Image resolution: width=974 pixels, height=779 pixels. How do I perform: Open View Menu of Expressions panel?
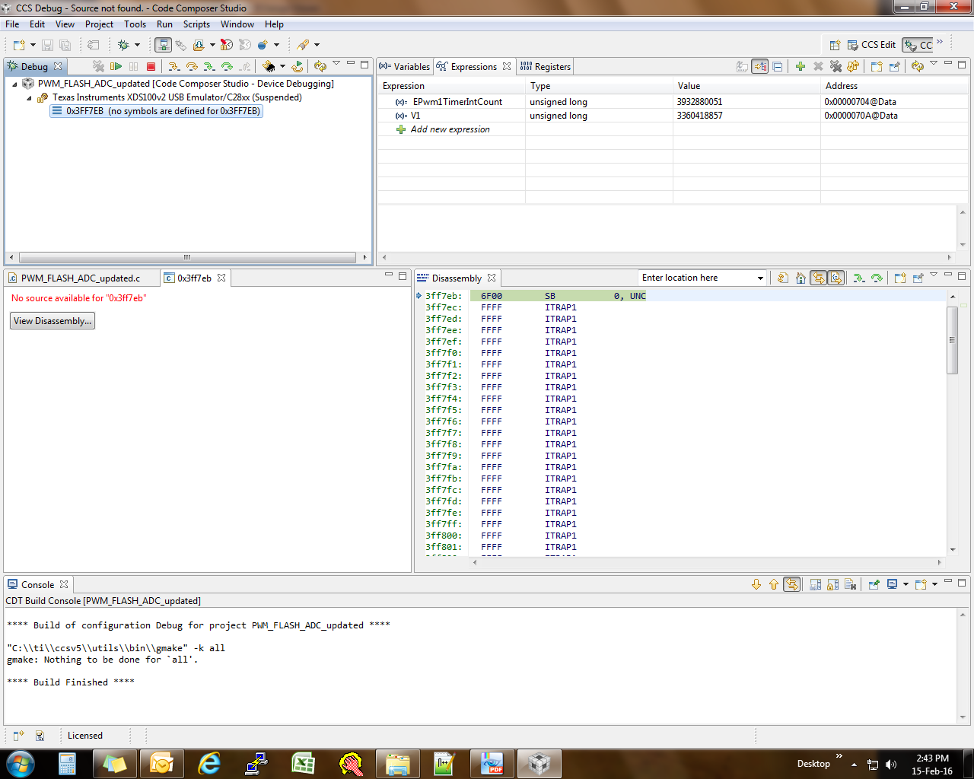click(x=934, y=64)
